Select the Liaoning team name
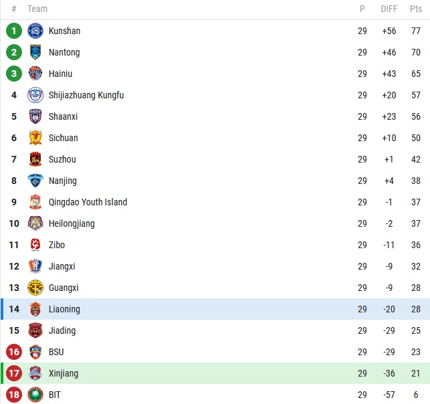The image size is (430, 404). coord(64,309)
